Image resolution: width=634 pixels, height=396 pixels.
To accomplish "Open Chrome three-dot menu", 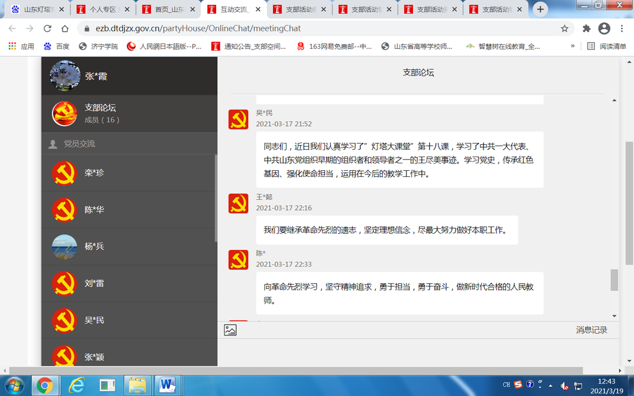I will 621,28.
